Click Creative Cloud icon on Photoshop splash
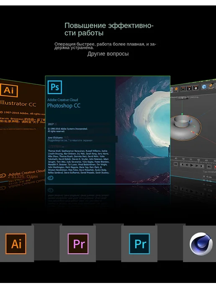The width and height of the screenshot is (216, 288). [x=50, y=178]
